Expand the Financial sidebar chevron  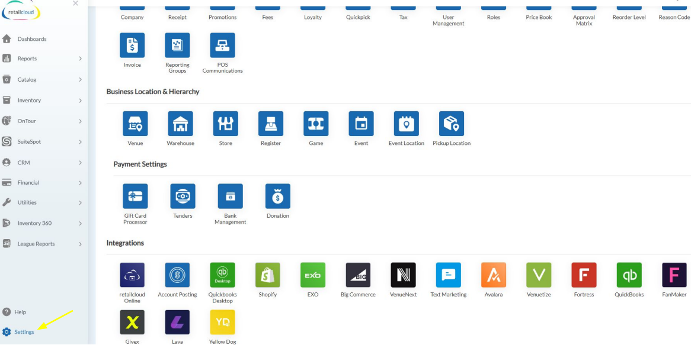coord(80,183)
